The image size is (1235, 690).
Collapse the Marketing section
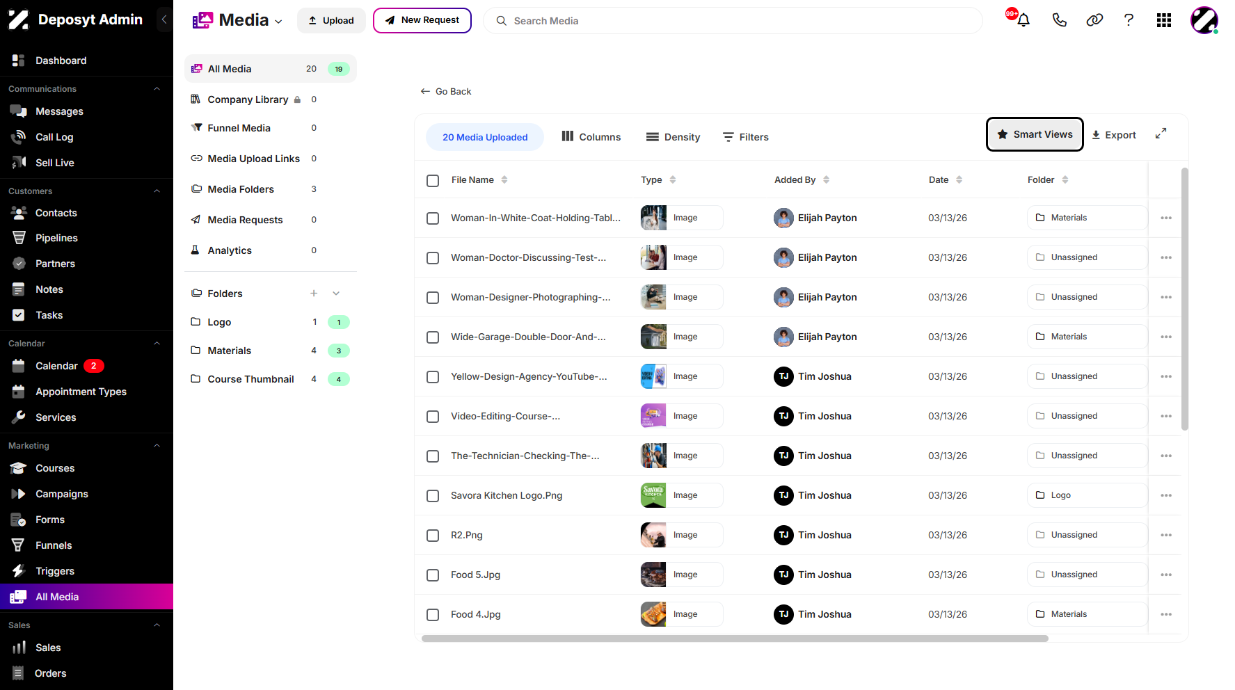[x=157, y=446]
